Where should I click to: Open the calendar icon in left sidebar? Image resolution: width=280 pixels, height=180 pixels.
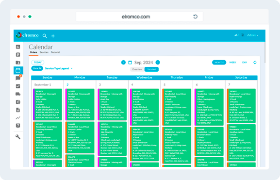point(18,70)
